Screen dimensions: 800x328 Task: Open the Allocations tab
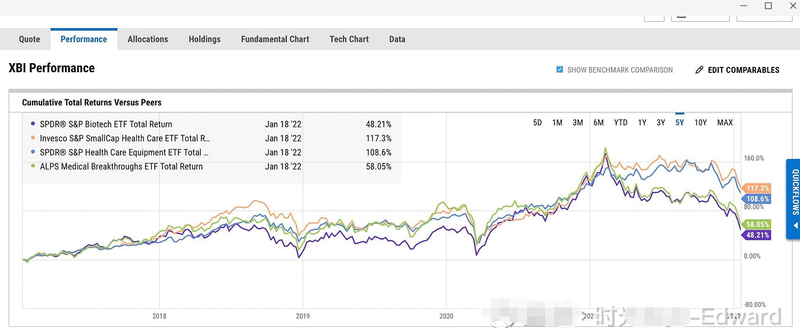tap(148, 39)
